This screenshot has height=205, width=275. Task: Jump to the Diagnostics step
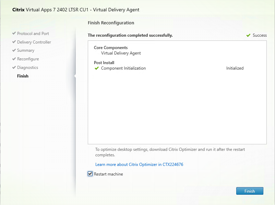27,68
